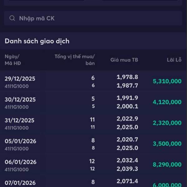187x187 pixels.
Task: Click the 'Tổng vị thế mua/bán' column header
Action: (x=75, y=60)
